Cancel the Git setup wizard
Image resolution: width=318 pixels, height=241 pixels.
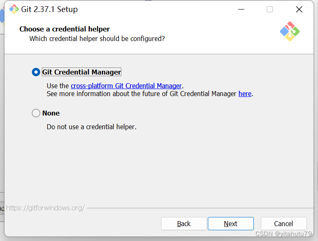(284, 224)
